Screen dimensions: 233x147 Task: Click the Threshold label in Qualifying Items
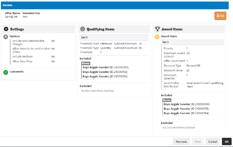[x=86, y=52]
